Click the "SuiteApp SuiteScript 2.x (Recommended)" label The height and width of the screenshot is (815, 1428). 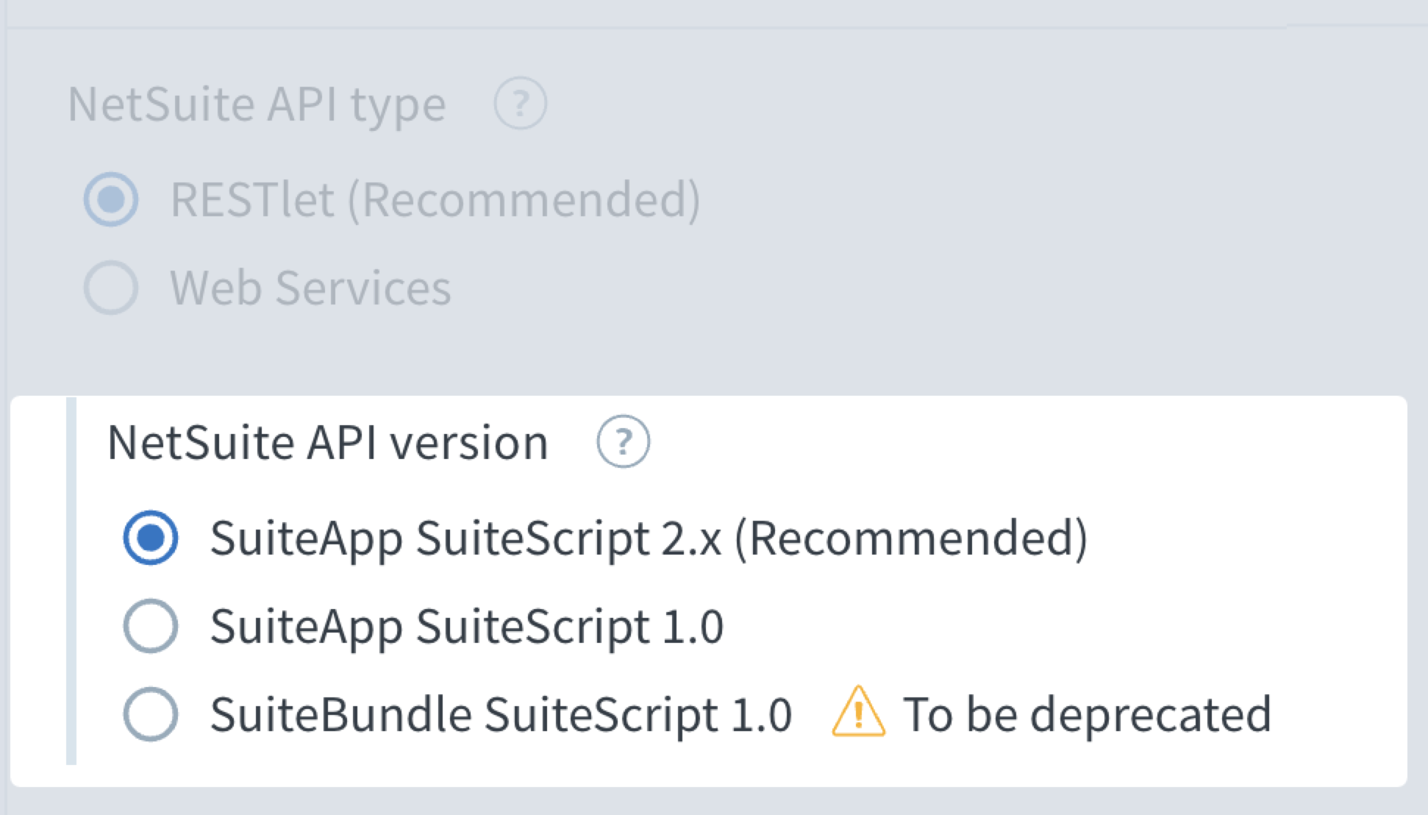[648, 538]
